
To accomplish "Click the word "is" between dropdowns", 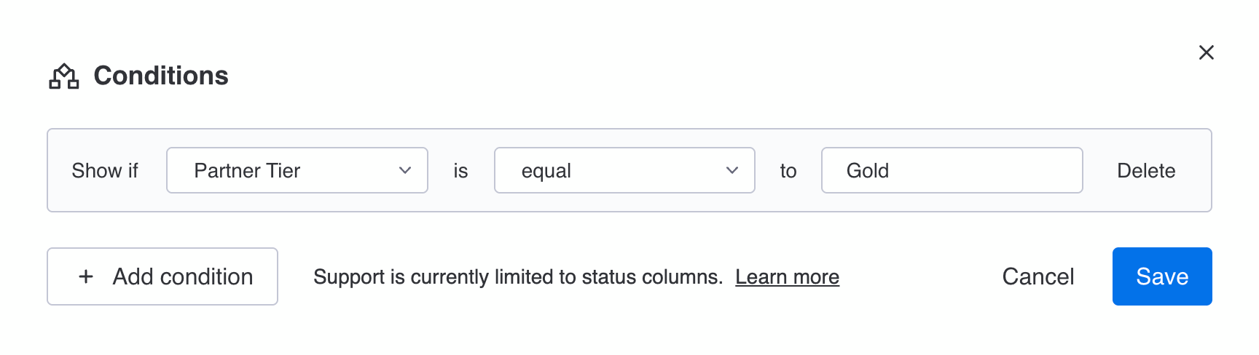I will pyautogui.click(x=460, y=170).
